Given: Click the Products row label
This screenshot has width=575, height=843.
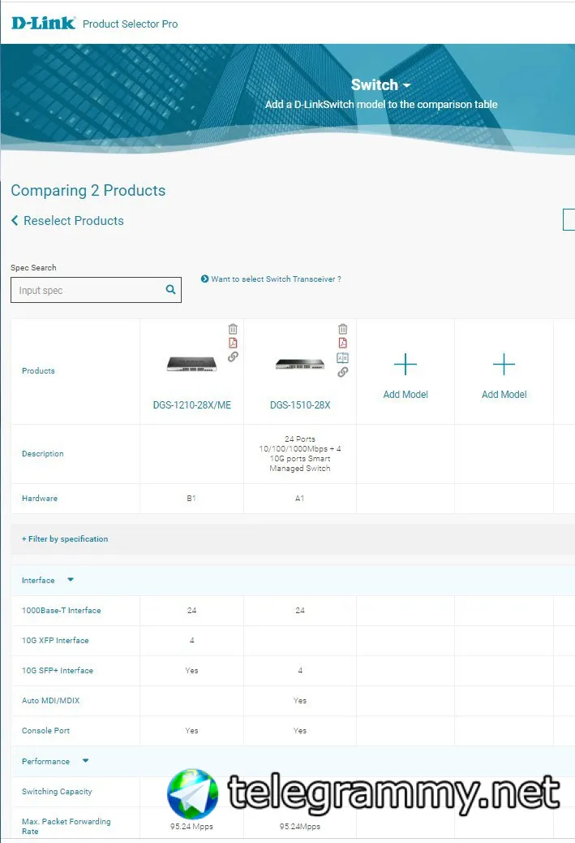Looking at the screenshot, I should pyautogui.click(x=38, y=371).
